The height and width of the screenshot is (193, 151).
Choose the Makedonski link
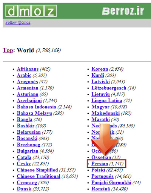[106, 113]
